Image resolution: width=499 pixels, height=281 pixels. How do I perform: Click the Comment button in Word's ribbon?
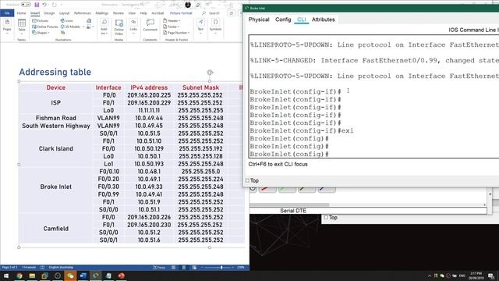click(x=150, y=25)
